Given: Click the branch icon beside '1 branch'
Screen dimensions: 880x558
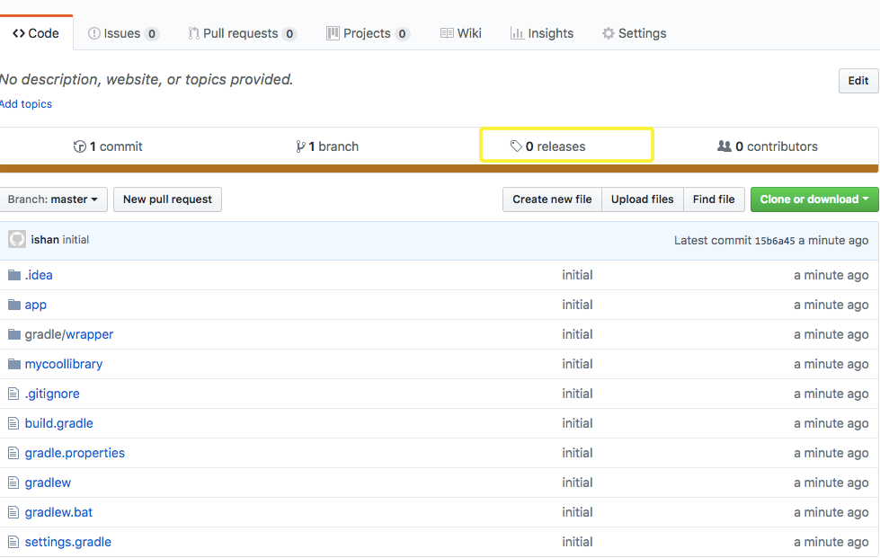Looking at the screenshot, I should point(301,146).
